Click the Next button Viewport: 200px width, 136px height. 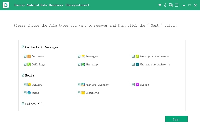coord(176,119)
